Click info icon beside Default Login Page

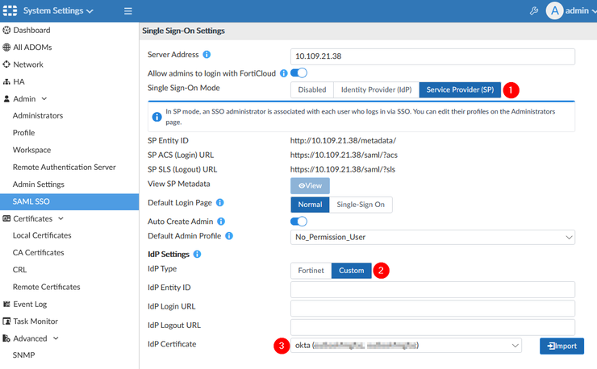tap(220, 203)
